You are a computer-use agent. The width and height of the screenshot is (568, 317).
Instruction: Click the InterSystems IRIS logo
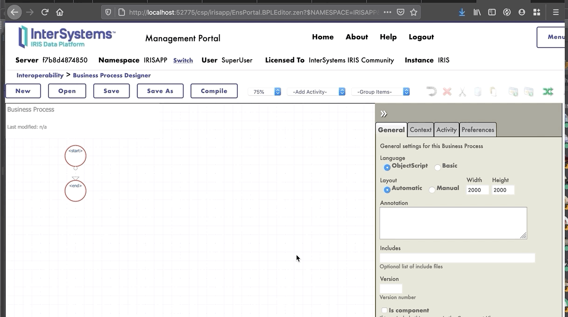pyautogui.click(x=67, y=37)
